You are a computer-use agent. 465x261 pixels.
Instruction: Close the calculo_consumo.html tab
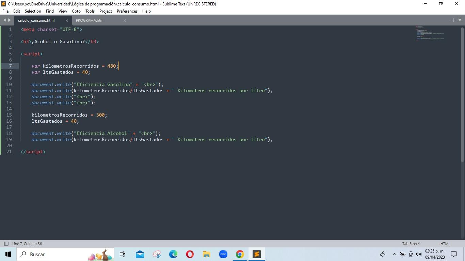67,20
